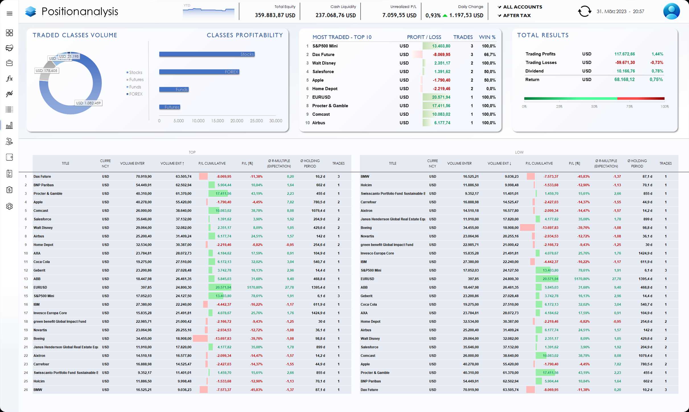Click Daily Change value 1.197,53 USD
This screenshot has height=412, width=689.
(466, 15)
